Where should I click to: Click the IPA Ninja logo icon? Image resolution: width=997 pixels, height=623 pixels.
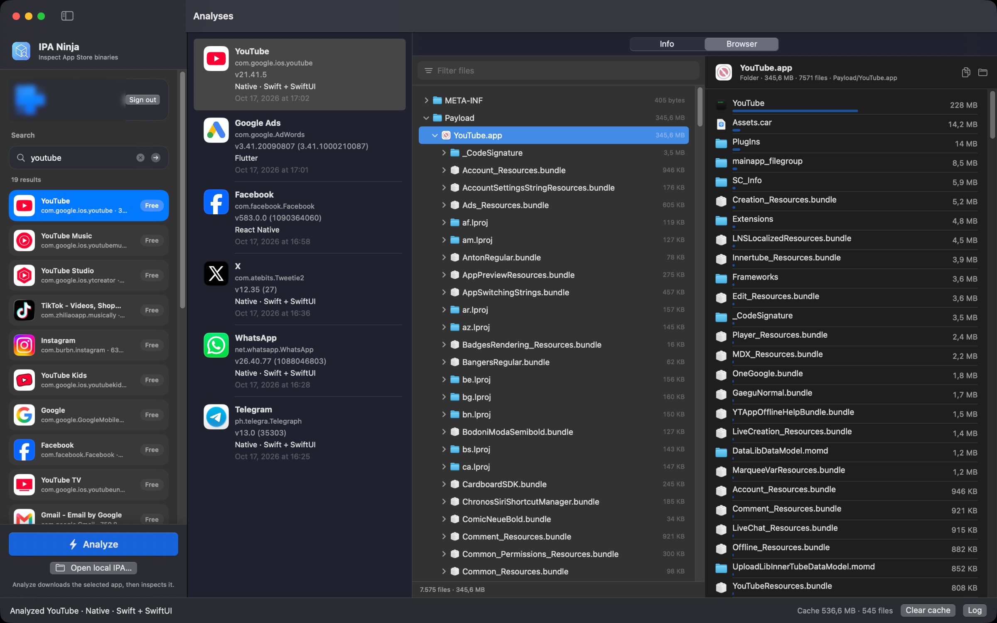click(x=21, y=52)
